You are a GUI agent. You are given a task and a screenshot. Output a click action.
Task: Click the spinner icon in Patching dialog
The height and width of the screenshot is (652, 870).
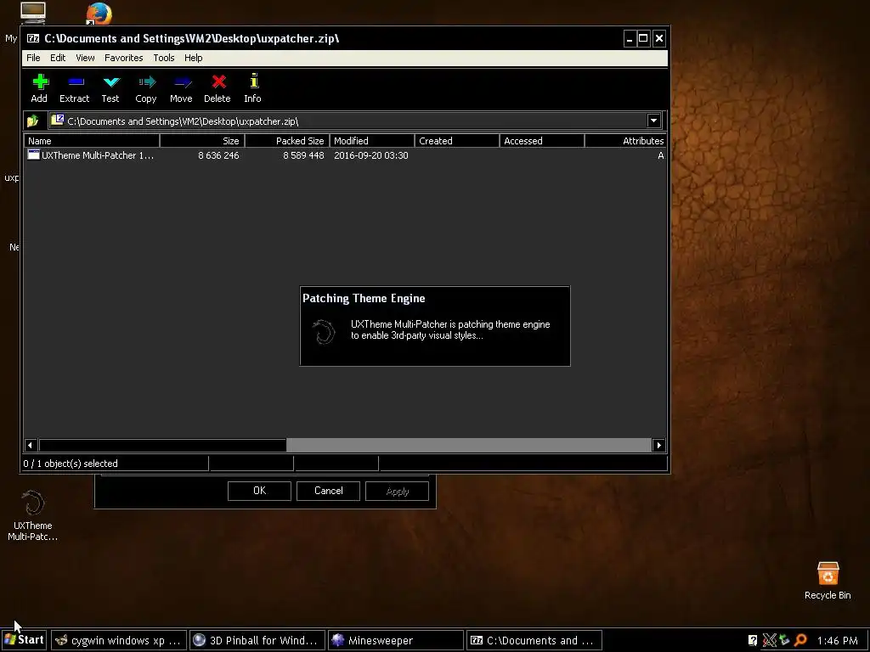tap(323, 332)
